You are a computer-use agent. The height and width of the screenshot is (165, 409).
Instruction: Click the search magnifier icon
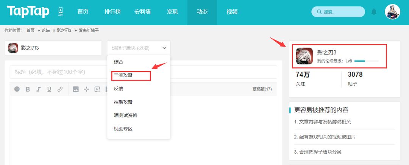319,12
